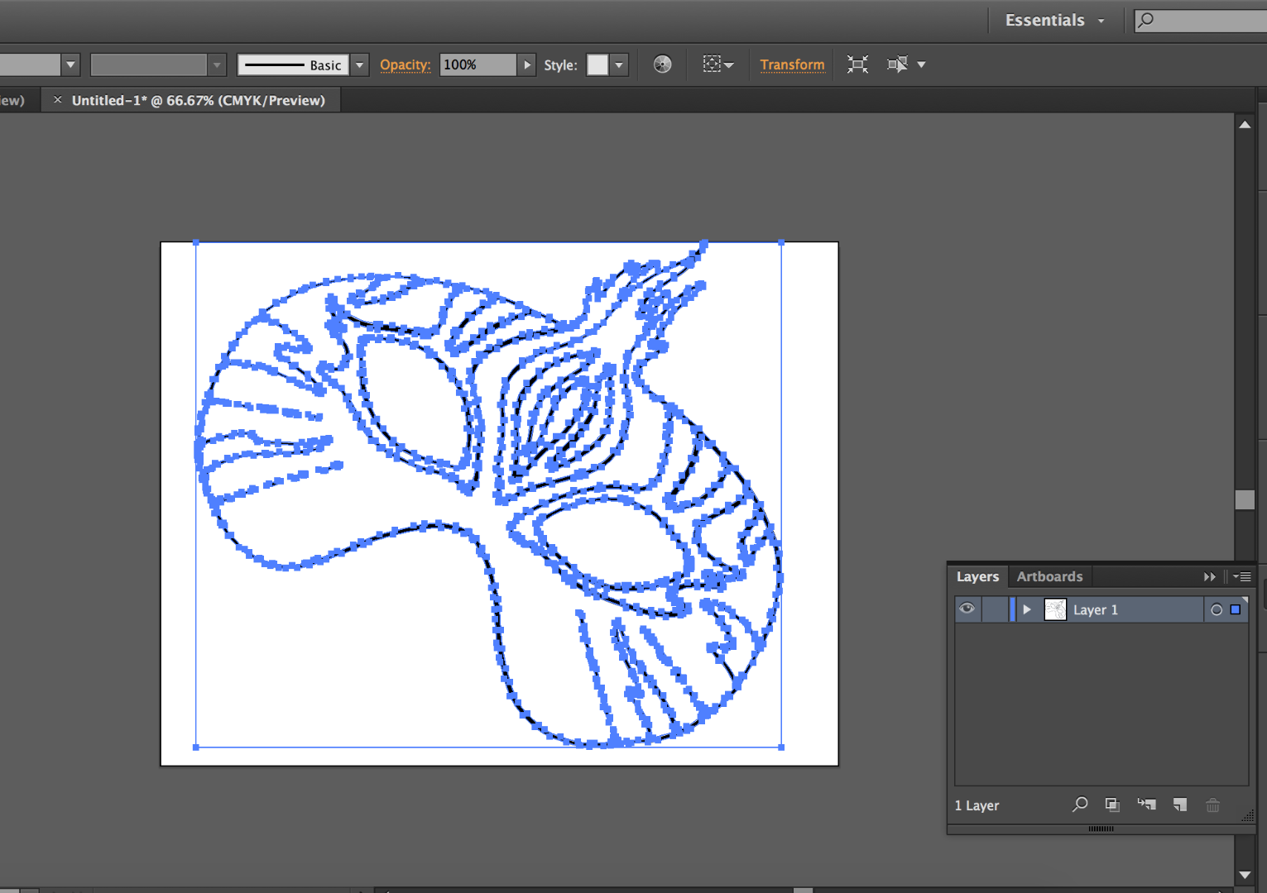Click the Opacity percentage input field

(x=478, y=64)
